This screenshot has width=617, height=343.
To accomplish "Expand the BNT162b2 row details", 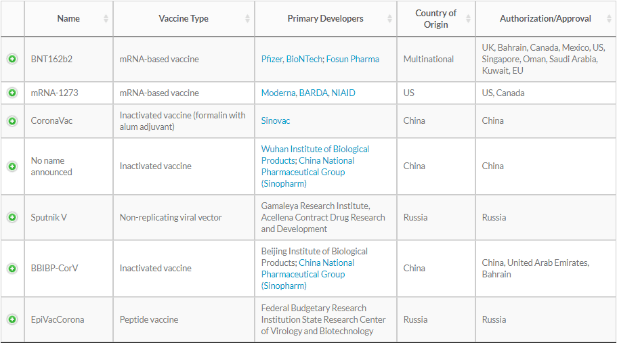I will [x=12, y=59].
